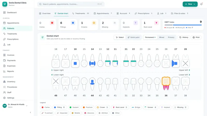
Task: Print the dental chart
Action: click(196, 37)
